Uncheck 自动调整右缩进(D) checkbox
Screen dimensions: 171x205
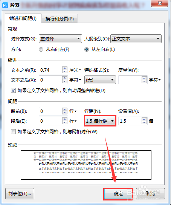coord(13,91)
